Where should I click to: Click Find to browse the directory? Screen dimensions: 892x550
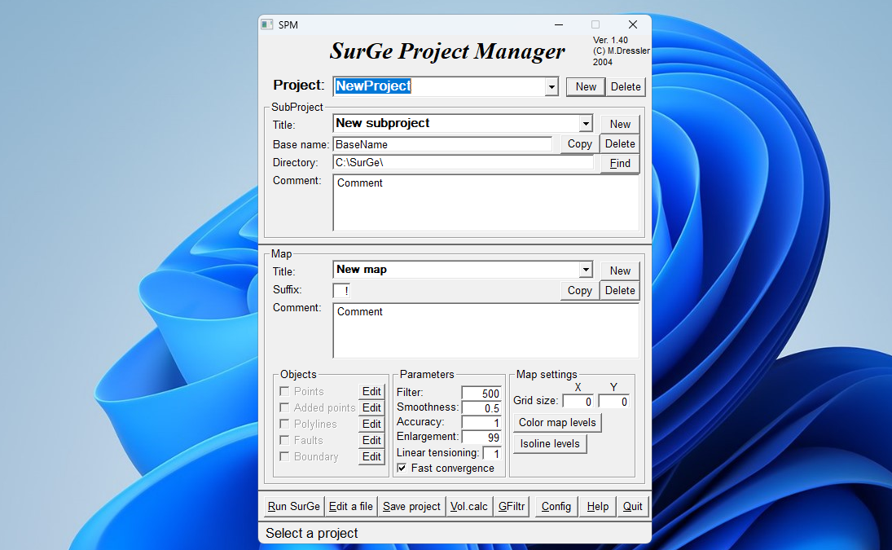click(x=619, y=164)
